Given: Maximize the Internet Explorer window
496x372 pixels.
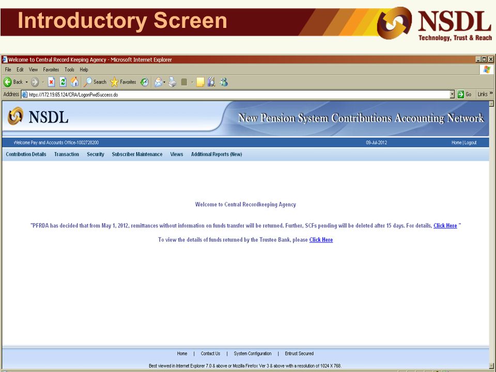Looking at the screenshot, I should [x=485, y=59].
